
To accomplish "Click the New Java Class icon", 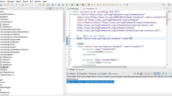I will point(53,5).
